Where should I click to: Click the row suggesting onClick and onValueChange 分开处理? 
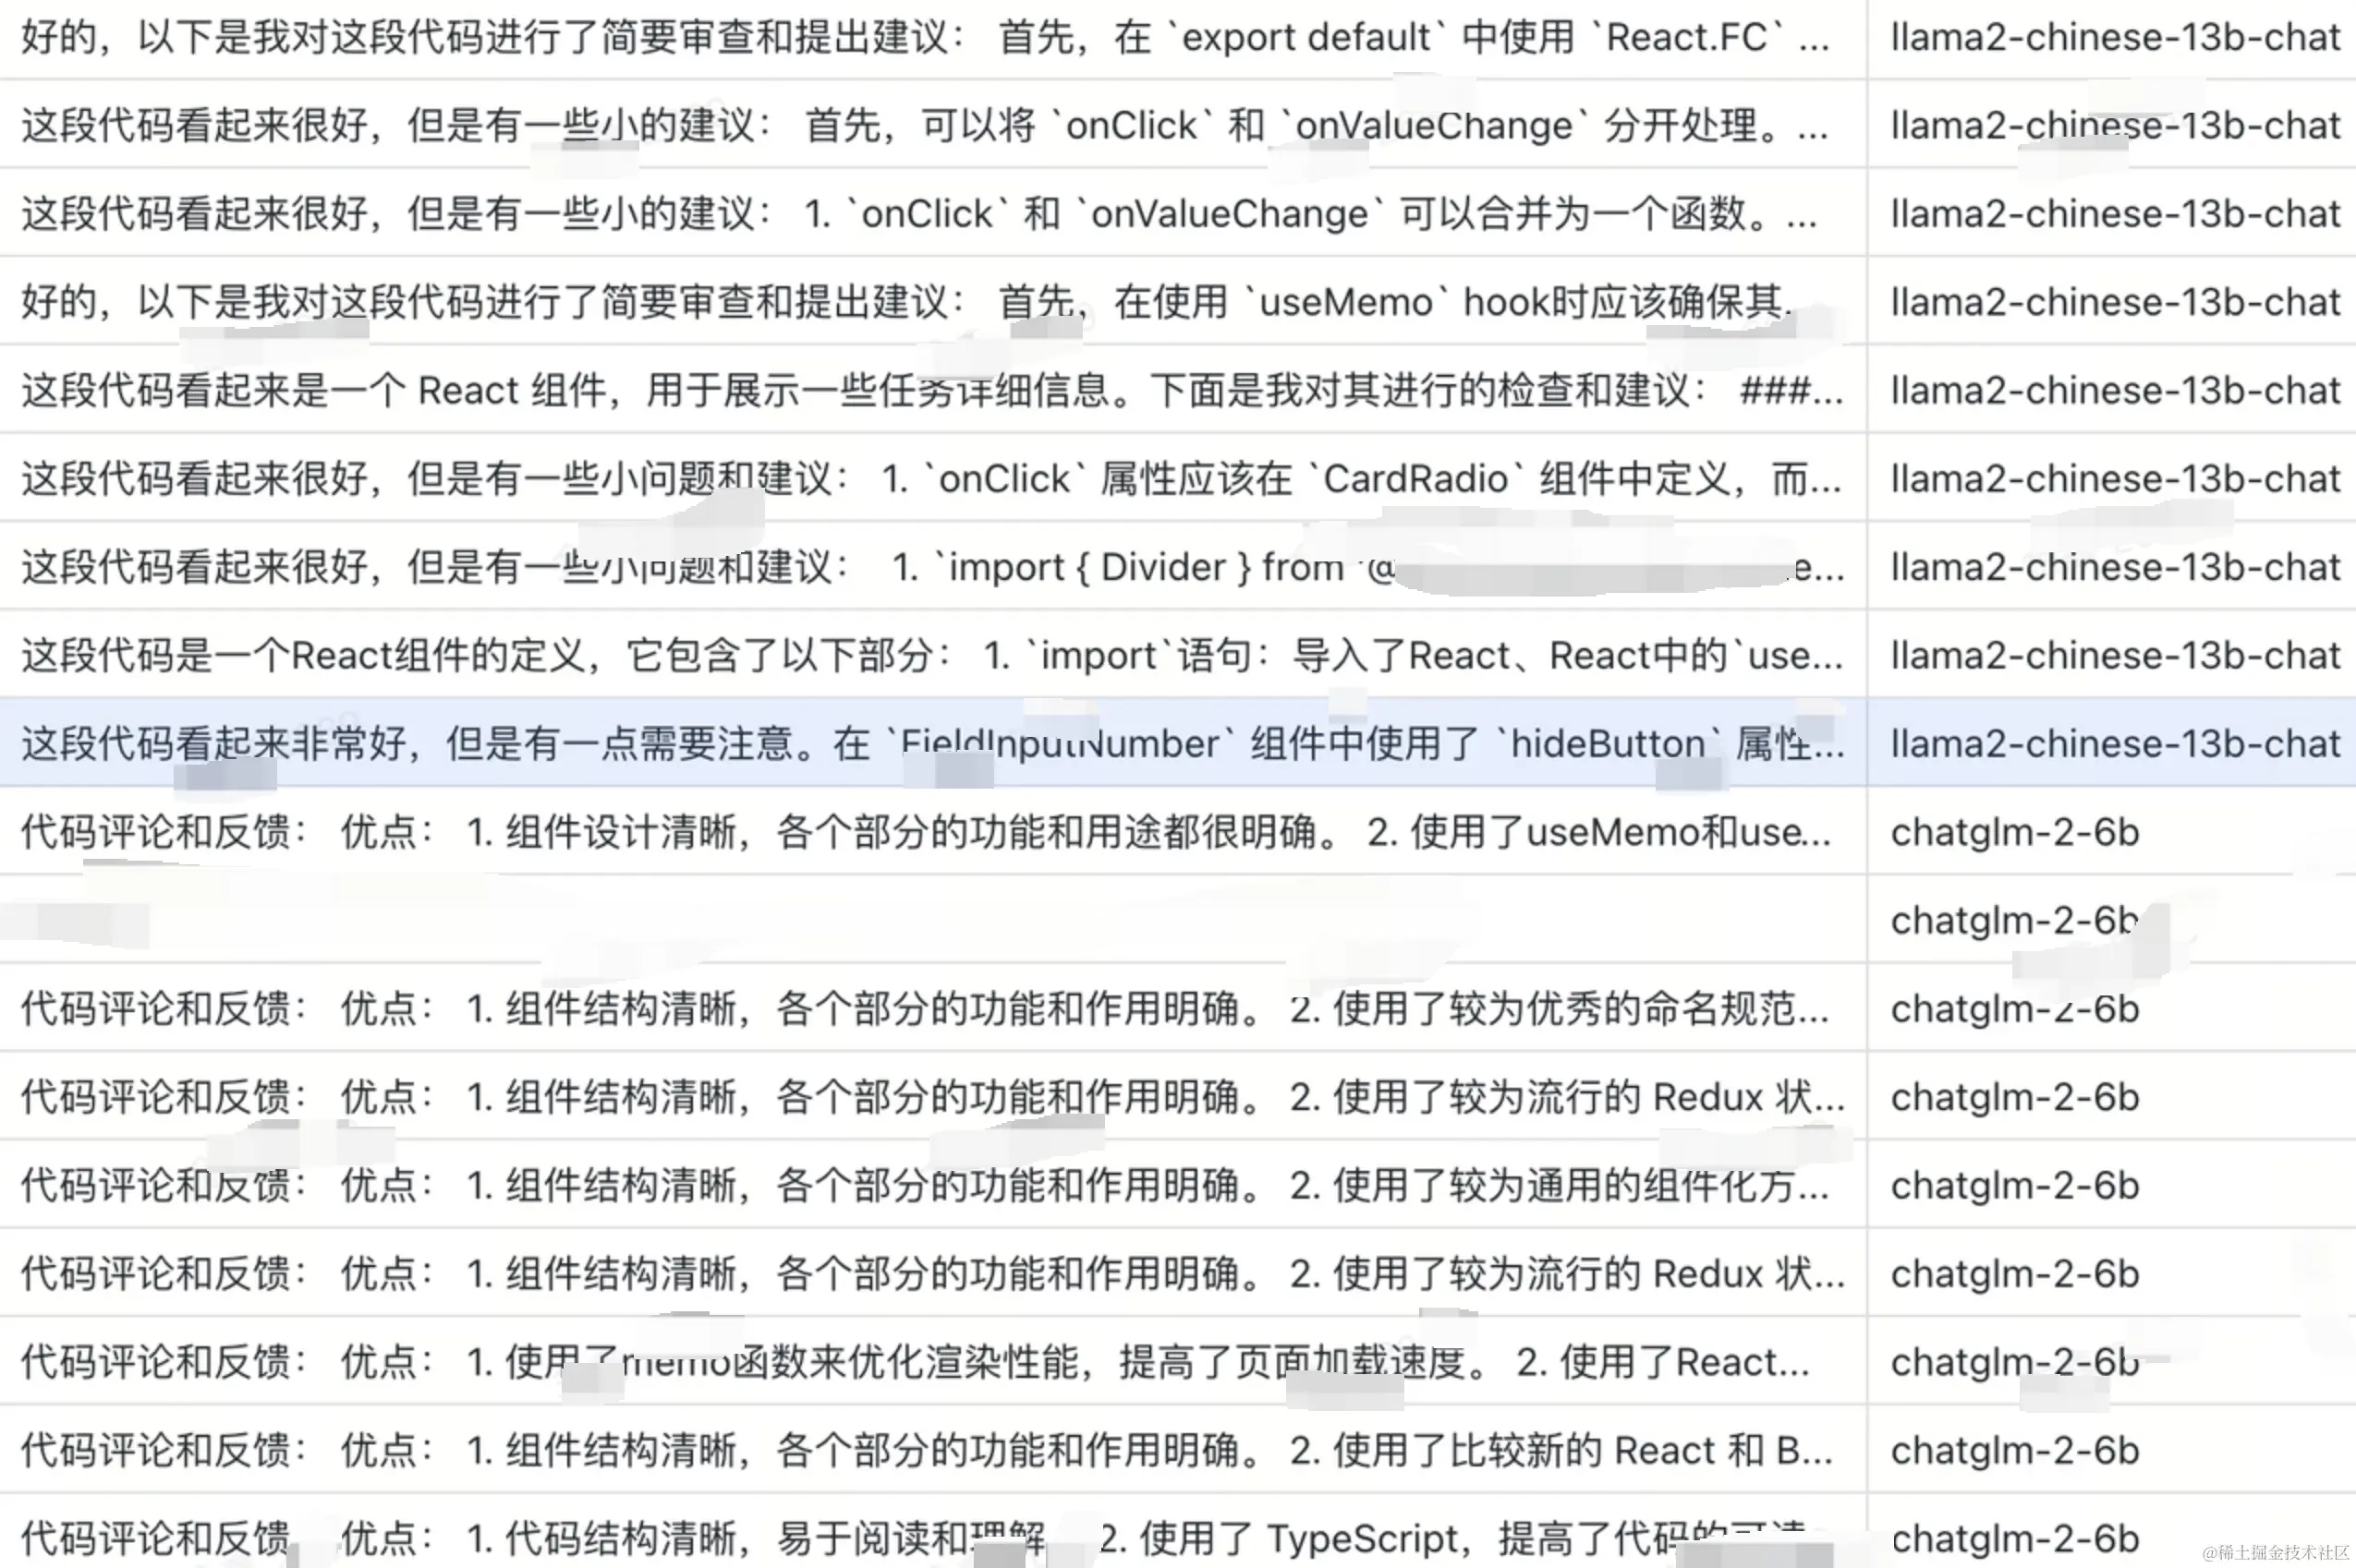(926, 126)
